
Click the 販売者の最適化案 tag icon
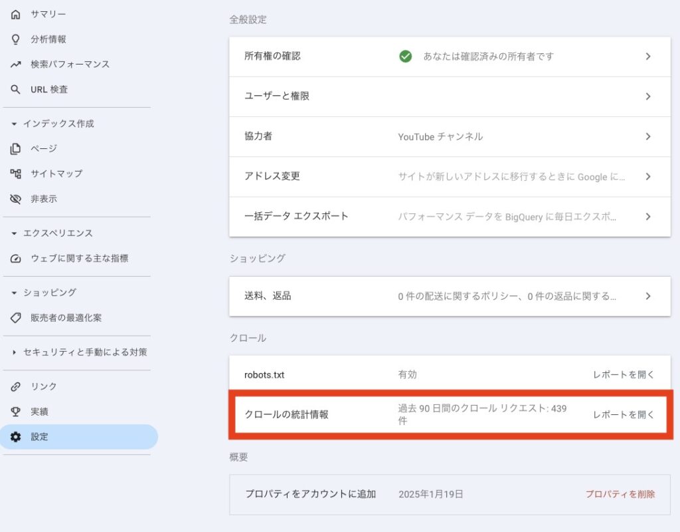click(16, 318)
